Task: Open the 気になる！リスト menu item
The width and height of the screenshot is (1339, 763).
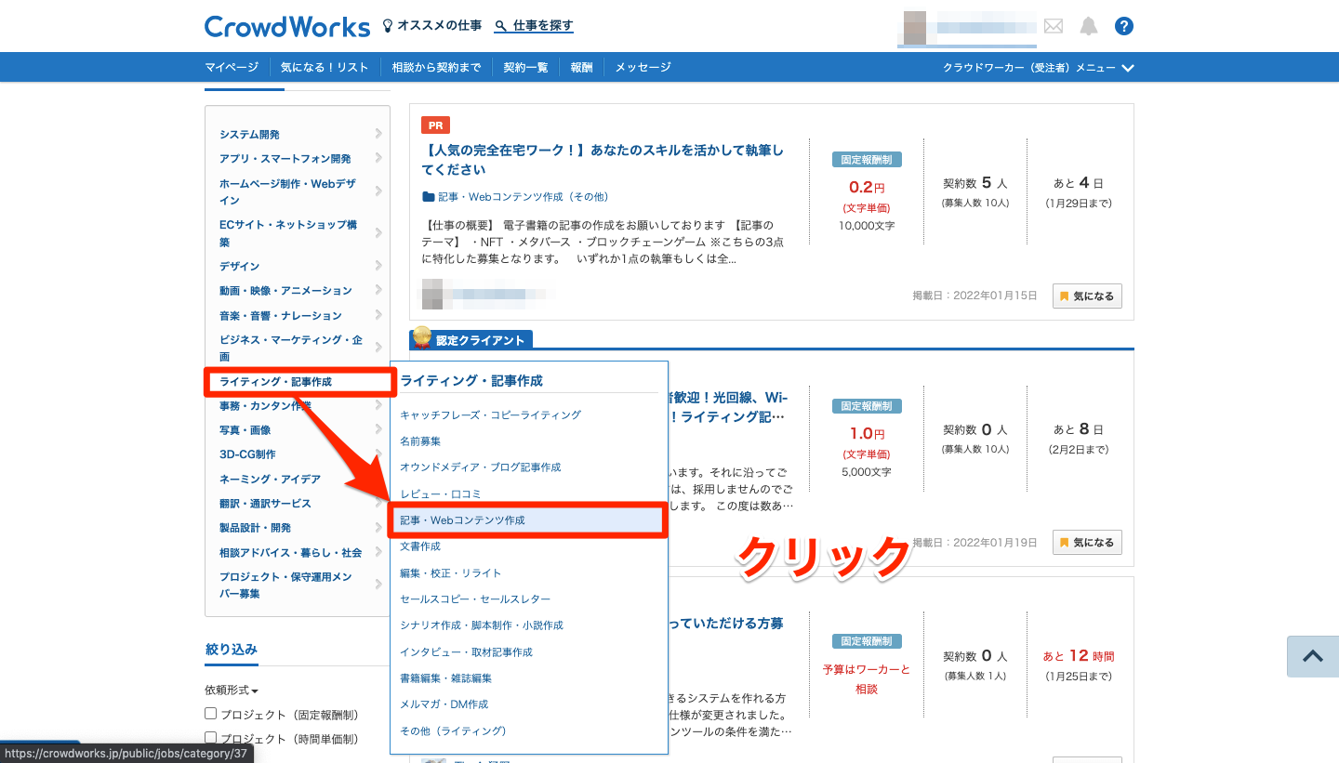Action: tap(325, 67)
